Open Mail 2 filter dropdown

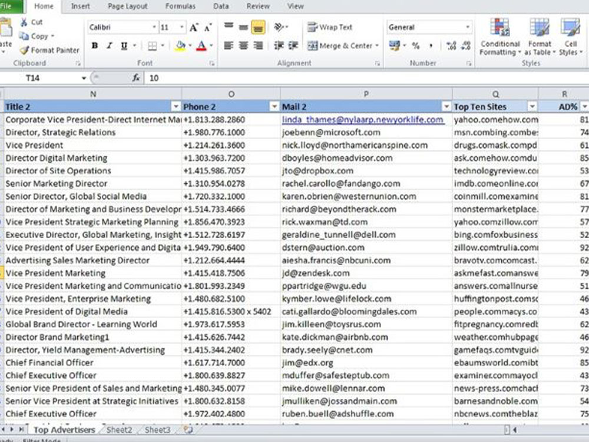446,107
